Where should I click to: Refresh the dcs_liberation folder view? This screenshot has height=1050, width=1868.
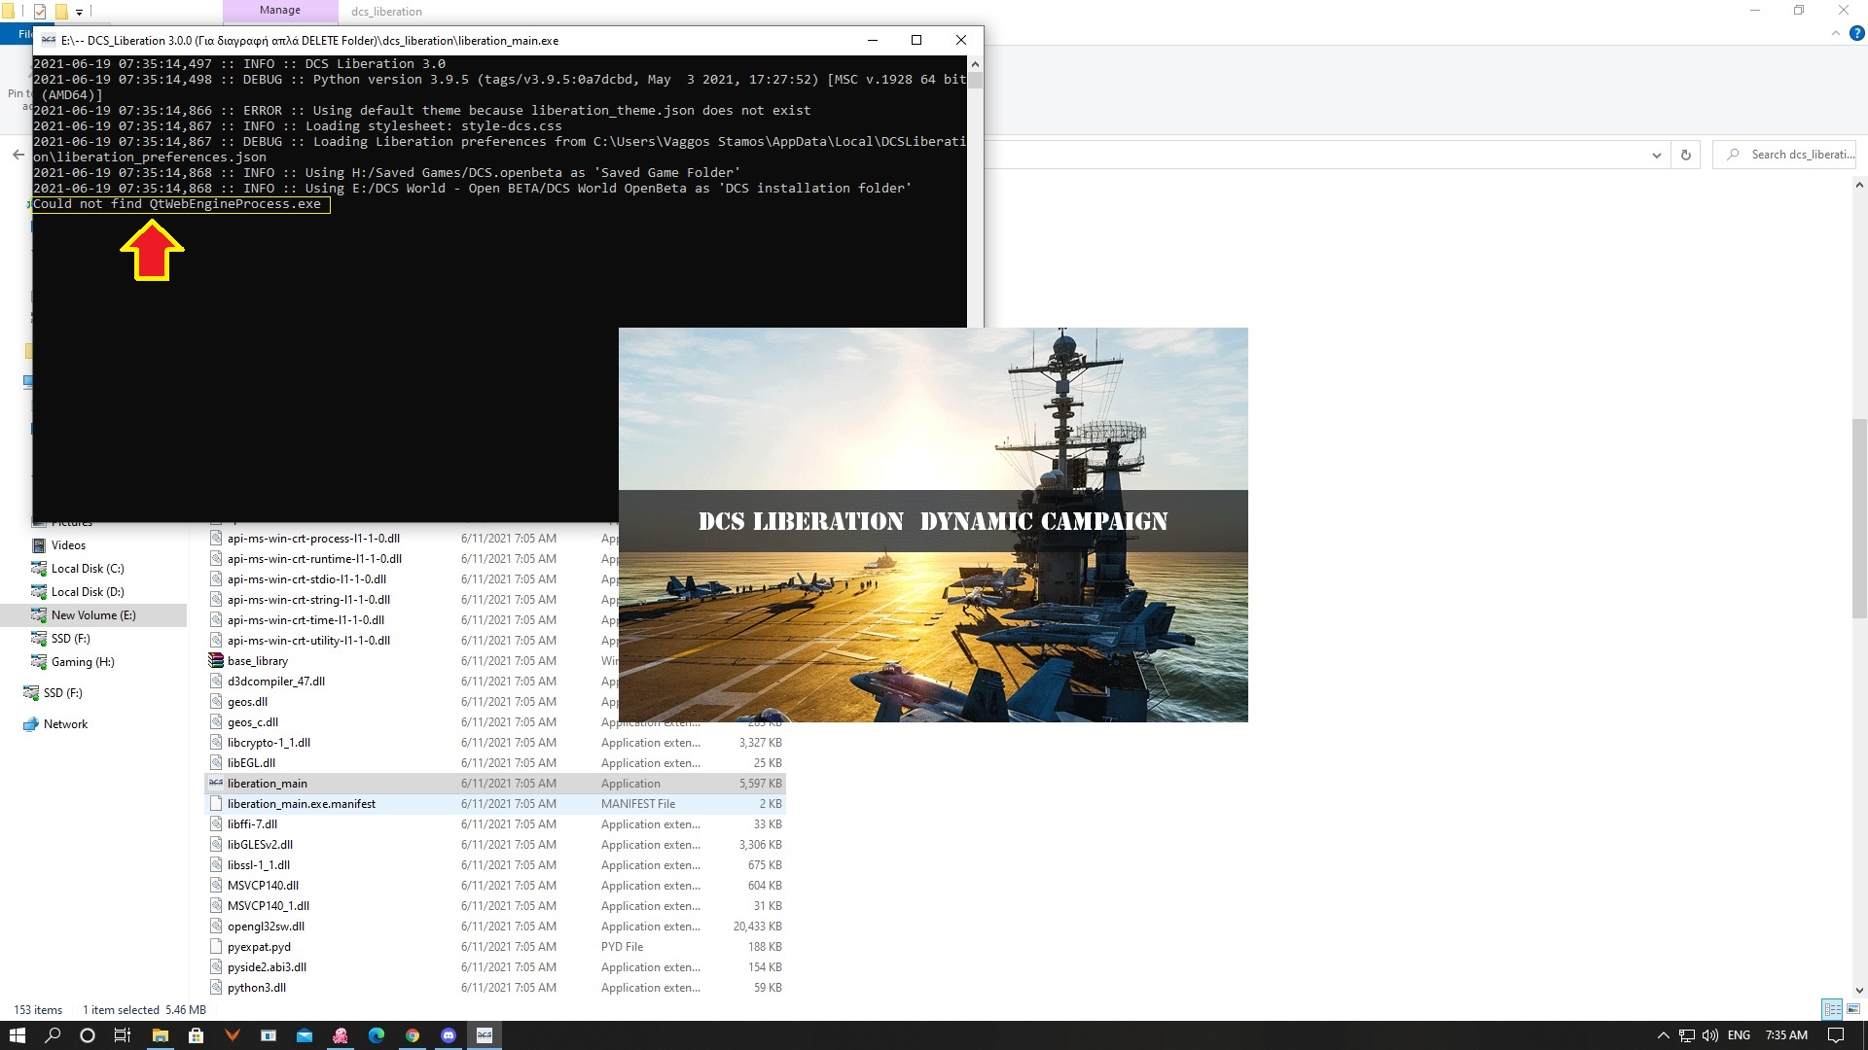[1686, 155]
